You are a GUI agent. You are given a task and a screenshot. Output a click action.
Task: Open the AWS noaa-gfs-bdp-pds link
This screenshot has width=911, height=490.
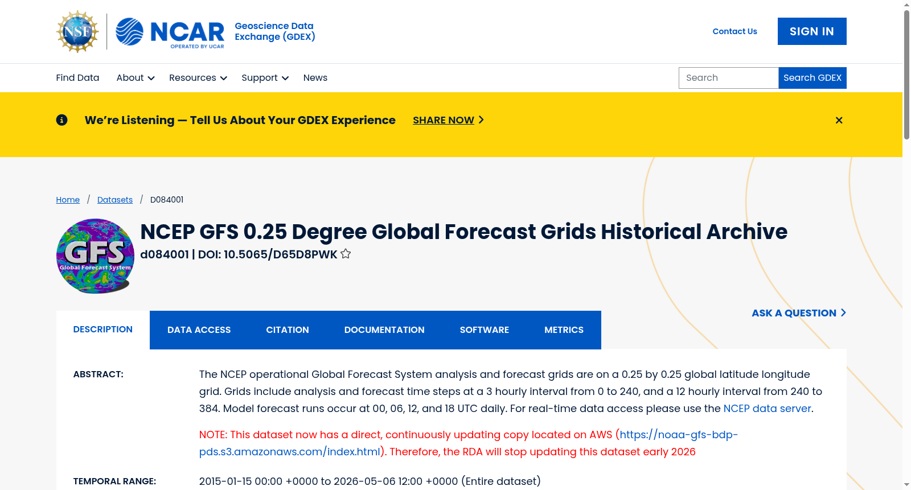[469, 443]
